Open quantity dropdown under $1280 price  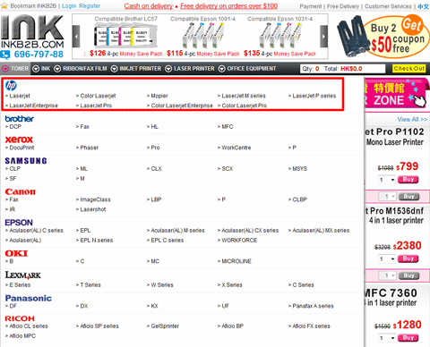coord(387,338)
